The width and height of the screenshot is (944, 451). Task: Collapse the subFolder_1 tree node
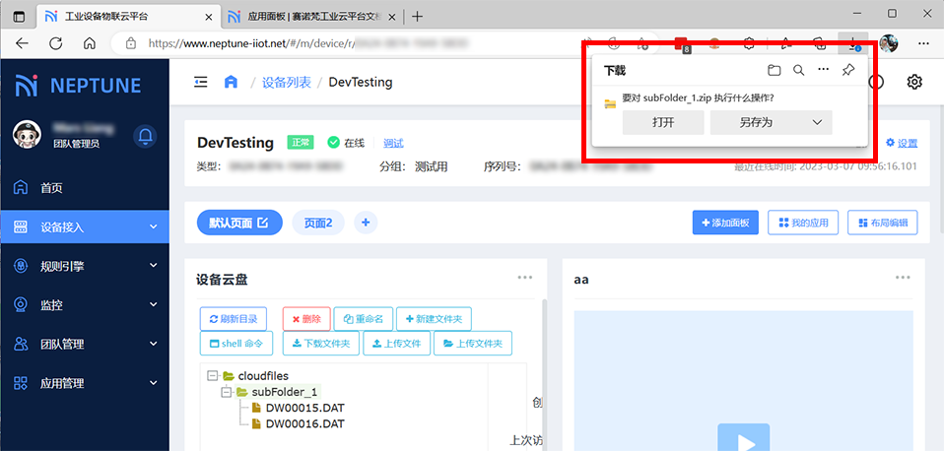(227, 392)
